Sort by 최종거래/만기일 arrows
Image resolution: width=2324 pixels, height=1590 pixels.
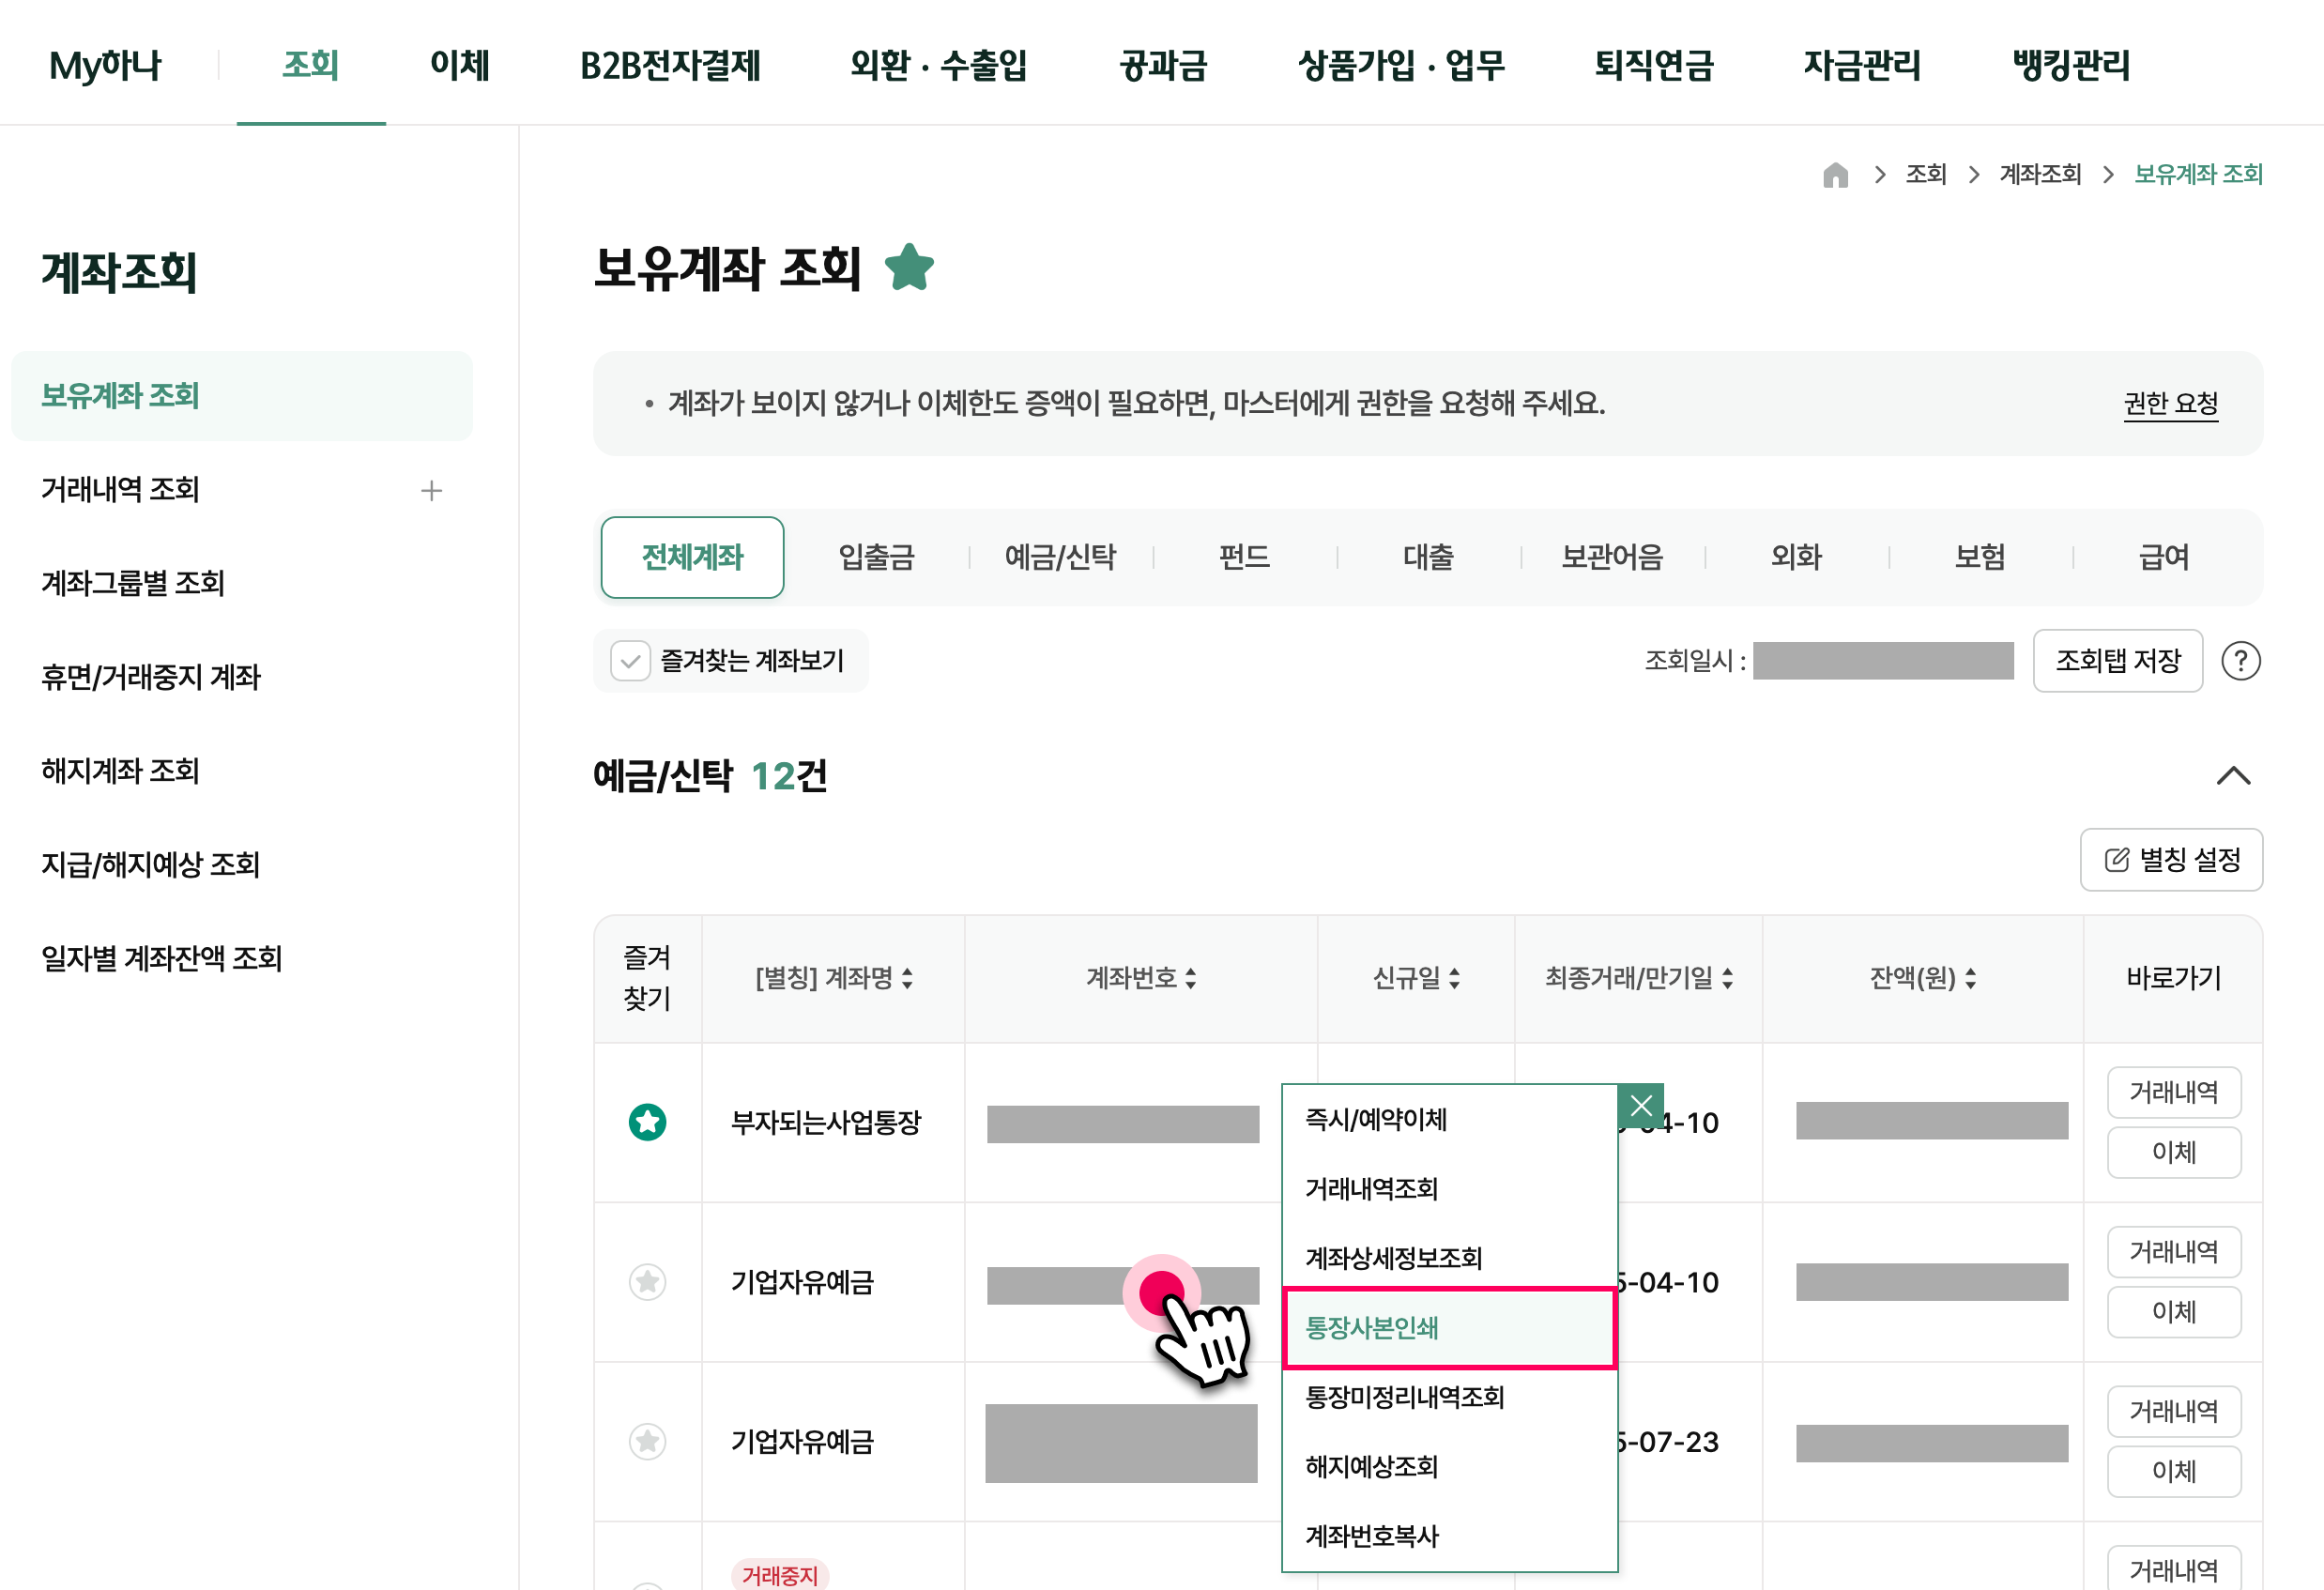(1728, 979)
